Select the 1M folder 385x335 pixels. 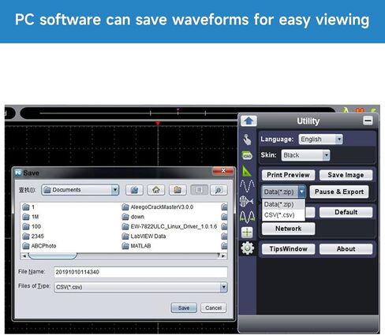pos(31,217)
